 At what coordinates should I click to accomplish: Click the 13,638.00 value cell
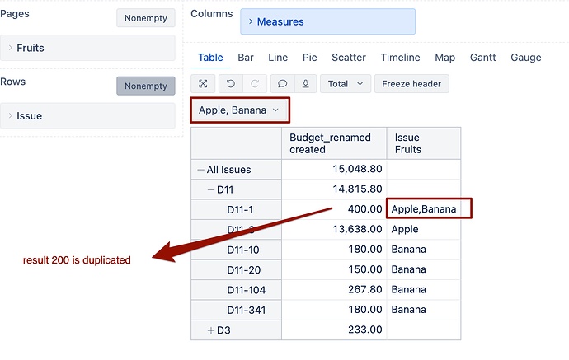pos(334,229)
